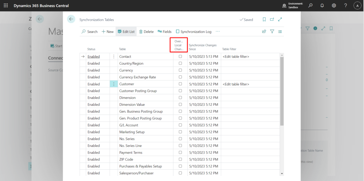The image size is (364, 181).
Task: Check Overwrite Local Change for Dimension
Action: 180,98
